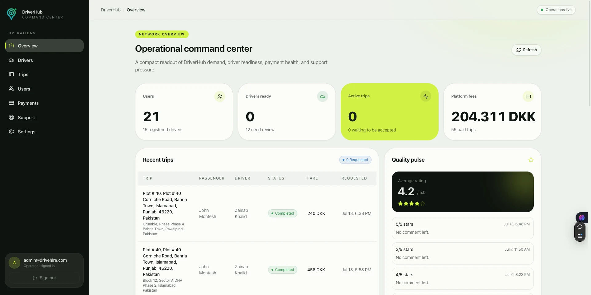Click the rating stars row
The image size is (591, 295).
[x=411, y=204]
